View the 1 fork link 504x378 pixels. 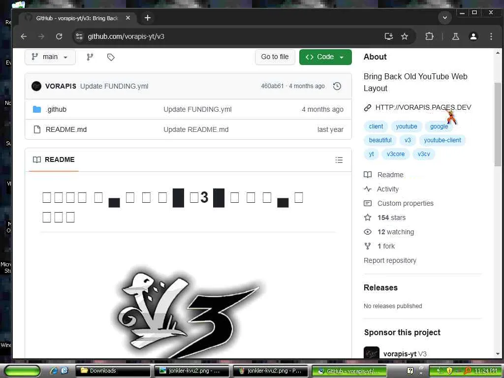point(386,246)
